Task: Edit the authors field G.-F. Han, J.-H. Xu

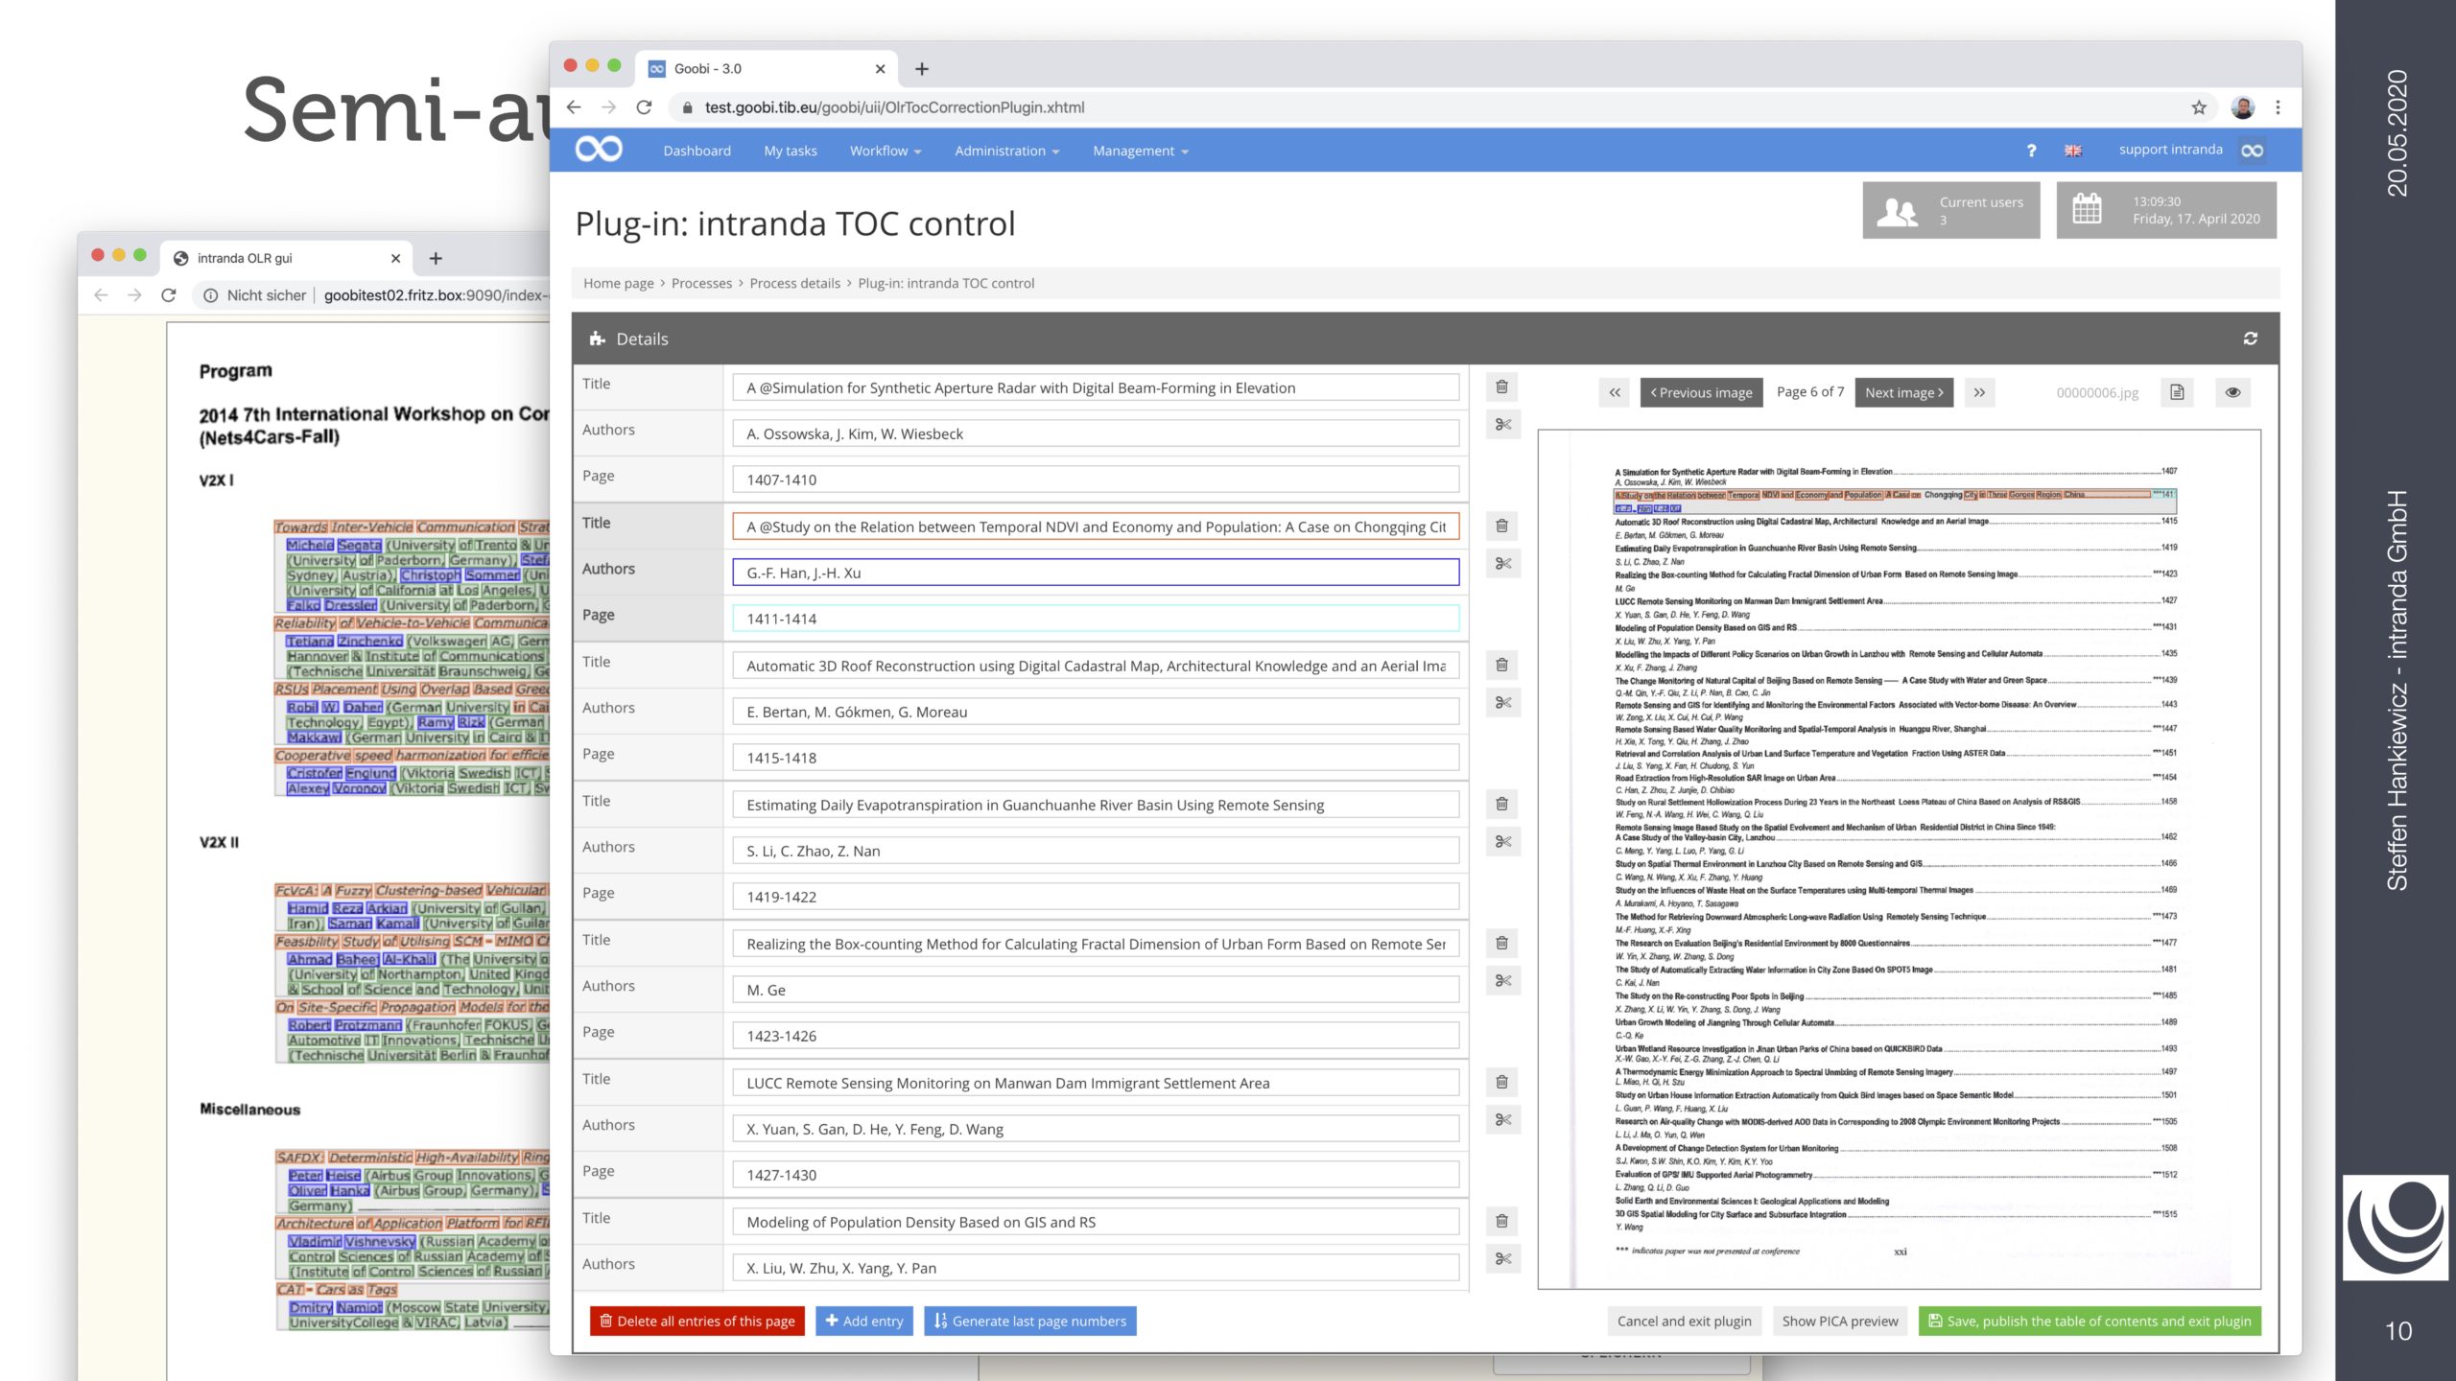Action: 1096,573
